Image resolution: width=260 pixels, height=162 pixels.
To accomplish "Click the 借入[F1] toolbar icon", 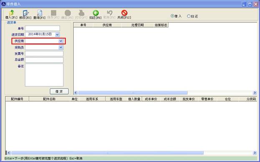I will [x=11, y=13].
